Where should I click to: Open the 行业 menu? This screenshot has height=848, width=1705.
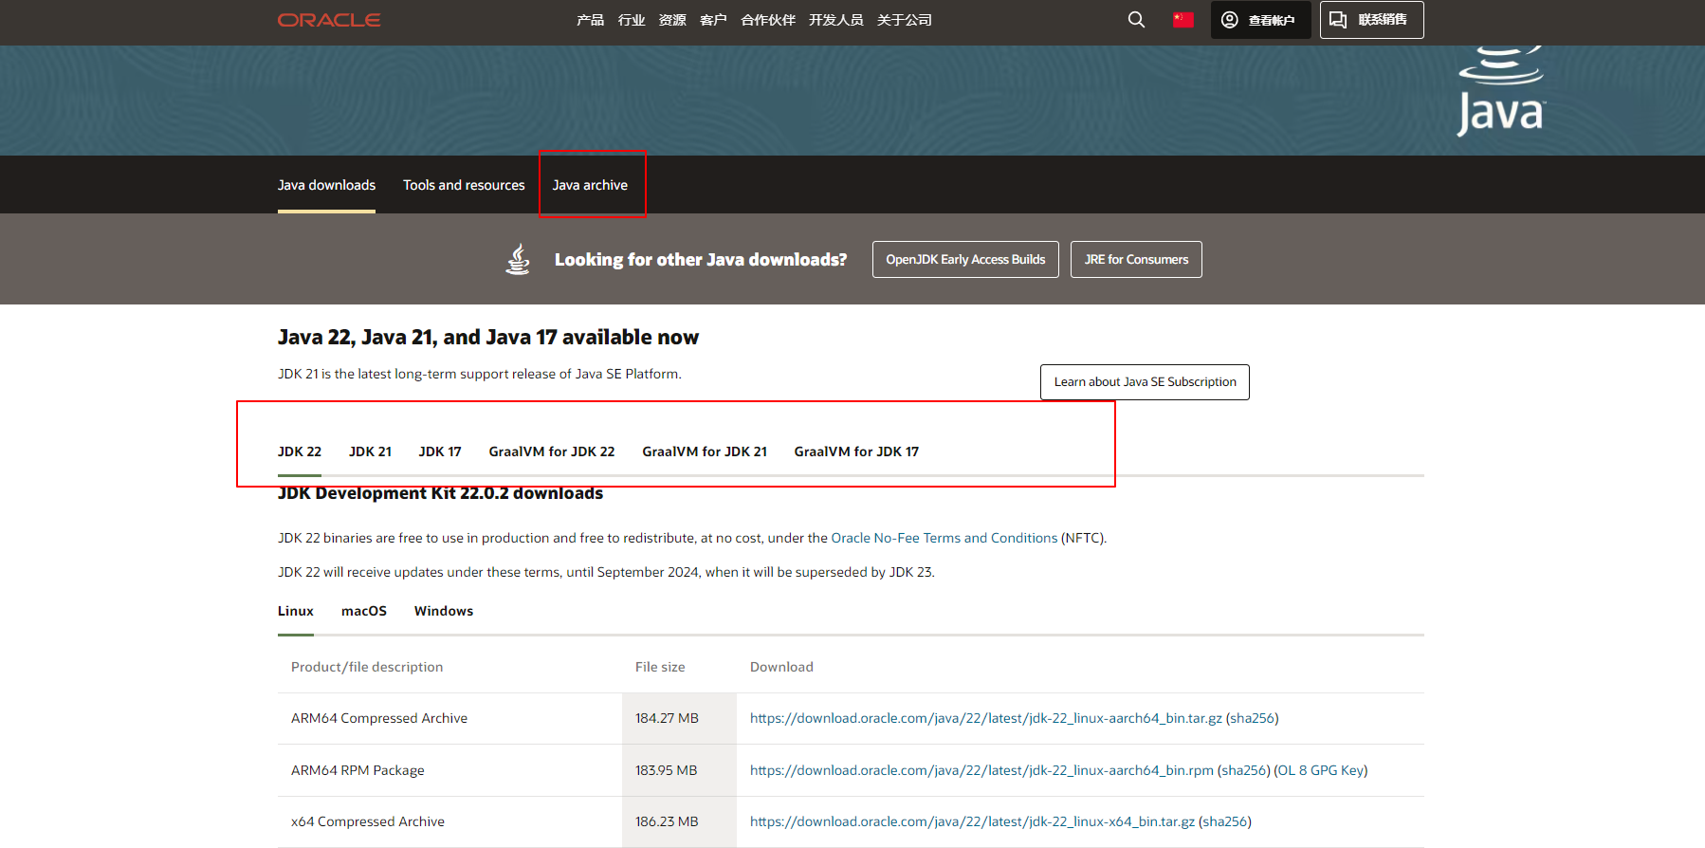pos(632,20)
